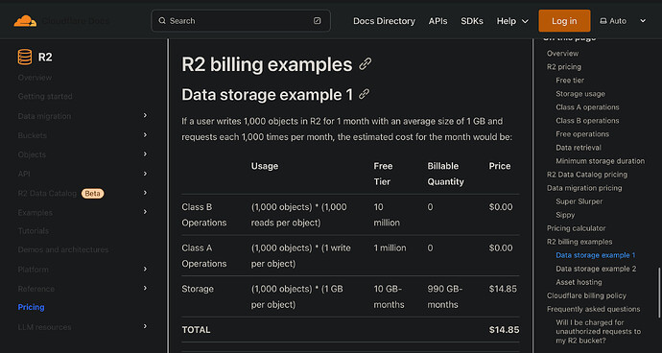Screen dimensions: 662x353
Task: Click the Billable Quantity column header
Action: pos(445,174)
